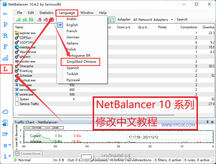Pin the Traffic Chart panel
The width and height of the screenshot is (216, 164).
point(207,122)
